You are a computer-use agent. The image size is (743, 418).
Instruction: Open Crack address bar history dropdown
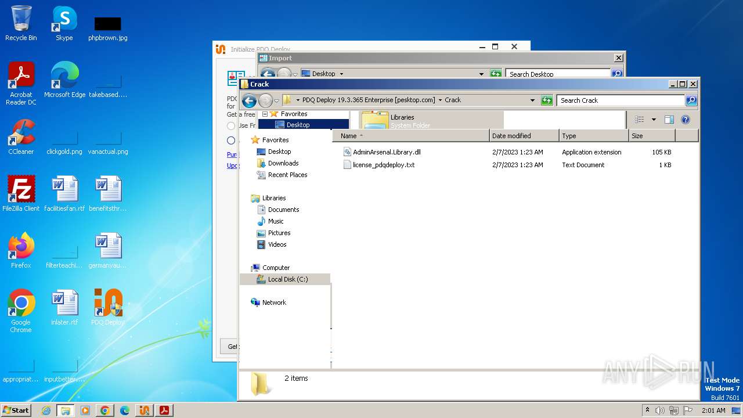coord(533,100)
